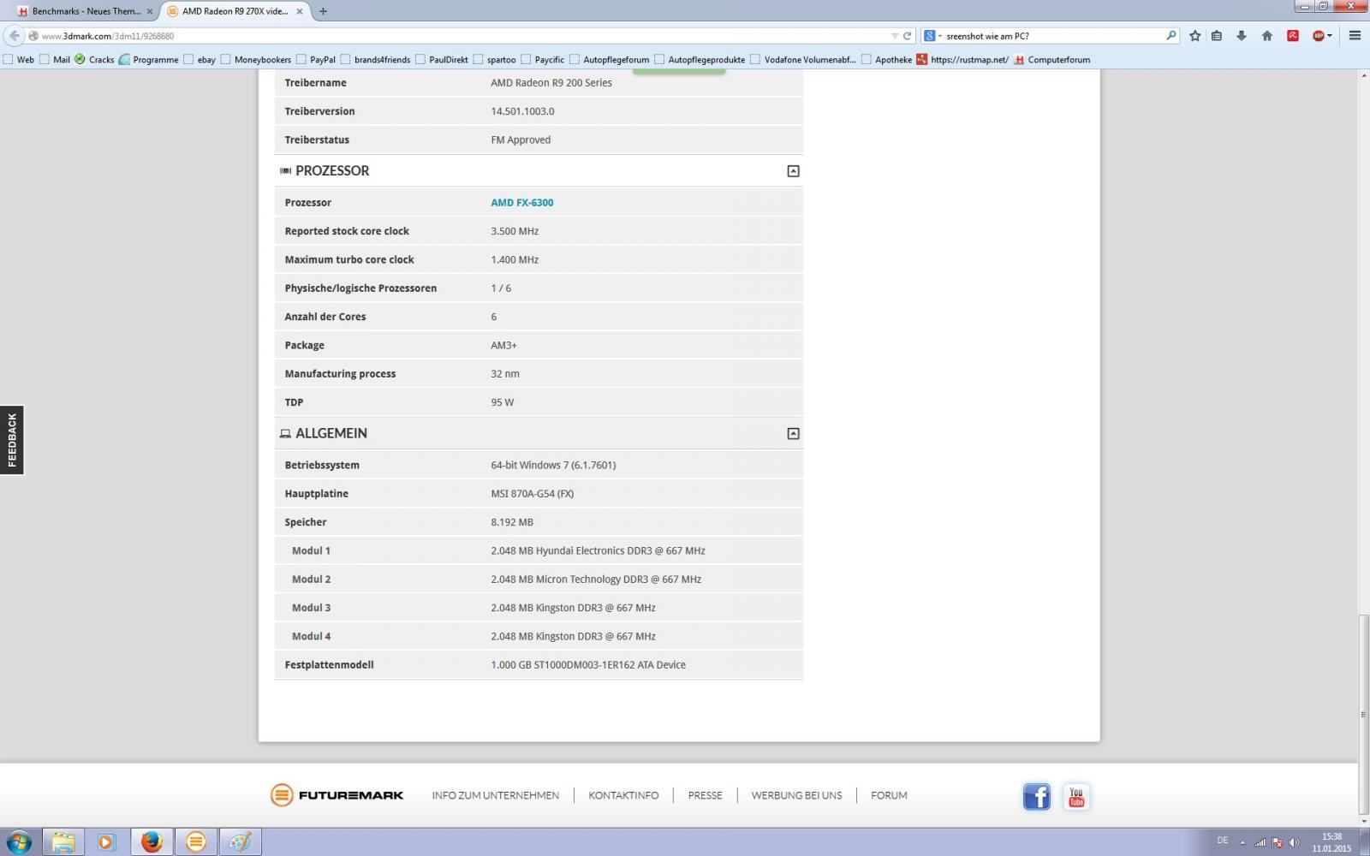Select the AMD Radeon R9 270X tab
The height and width of the screenshot is (856, 1370).
235,11
